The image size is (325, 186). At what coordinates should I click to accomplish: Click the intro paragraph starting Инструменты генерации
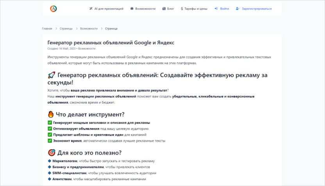pos(159,60)
